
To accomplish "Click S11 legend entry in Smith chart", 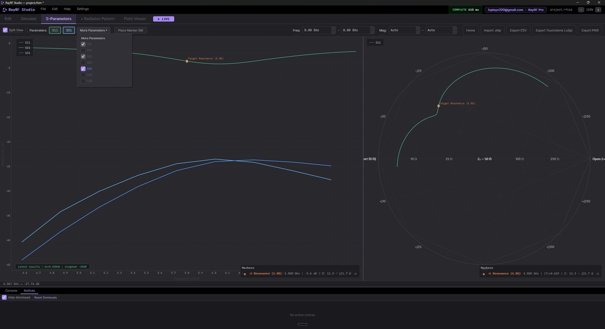I will [x=375, y=42].
